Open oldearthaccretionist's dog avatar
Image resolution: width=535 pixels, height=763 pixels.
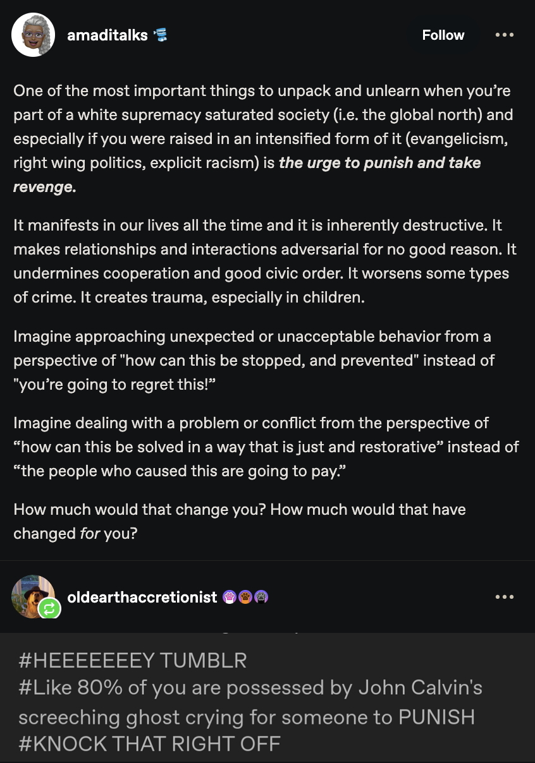[x=30, y=595]
